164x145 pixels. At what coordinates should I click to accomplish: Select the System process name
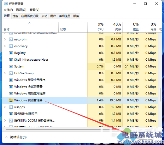(19, 67)
